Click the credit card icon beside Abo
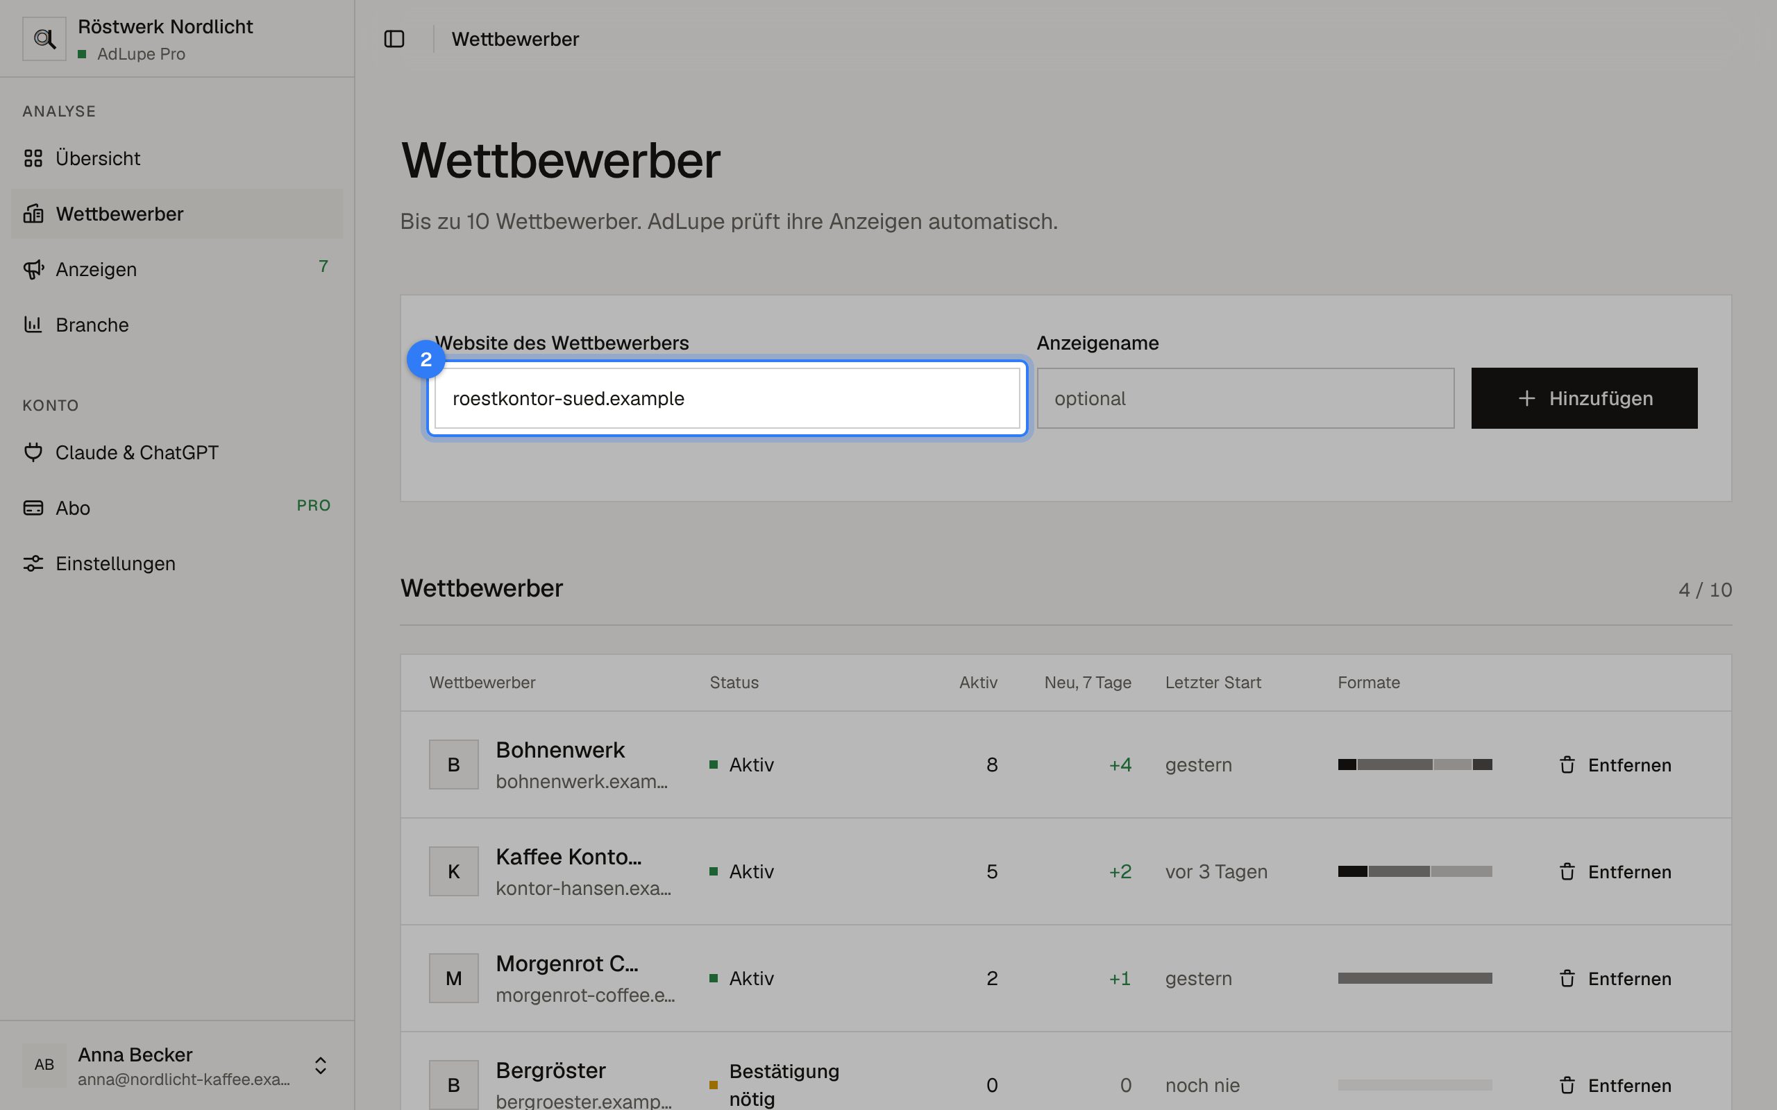This screenshot has width=1777, height=1110. pos(33,508)
